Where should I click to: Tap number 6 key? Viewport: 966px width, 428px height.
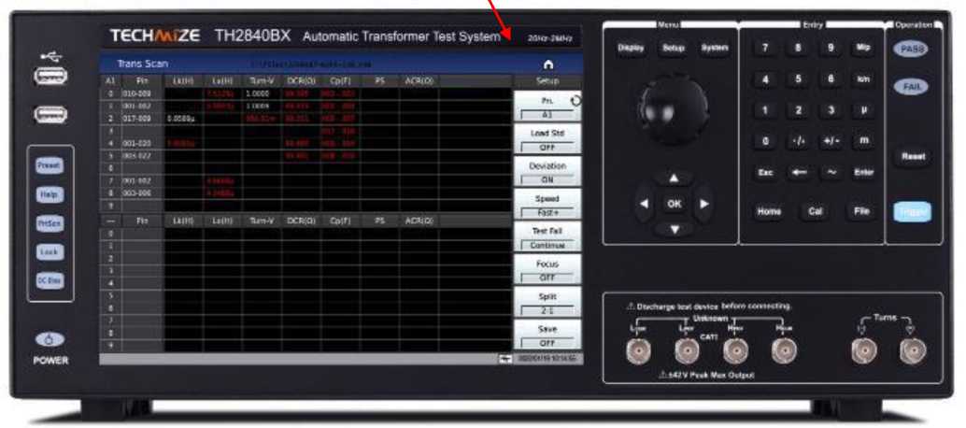point(831,79)
